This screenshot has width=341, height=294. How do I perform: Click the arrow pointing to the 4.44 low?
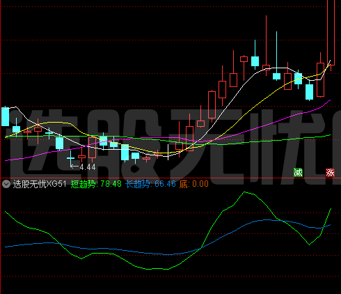tap(74, 167)
